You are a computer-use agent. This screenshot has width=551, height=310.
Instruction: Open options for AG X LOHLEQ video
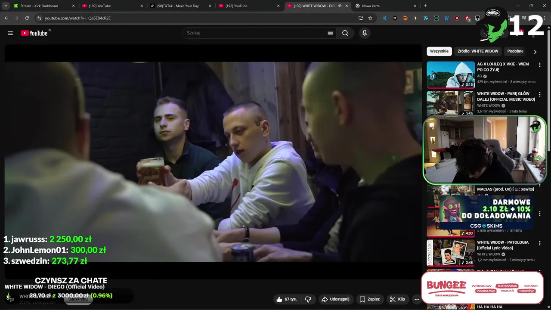(540, 65)
